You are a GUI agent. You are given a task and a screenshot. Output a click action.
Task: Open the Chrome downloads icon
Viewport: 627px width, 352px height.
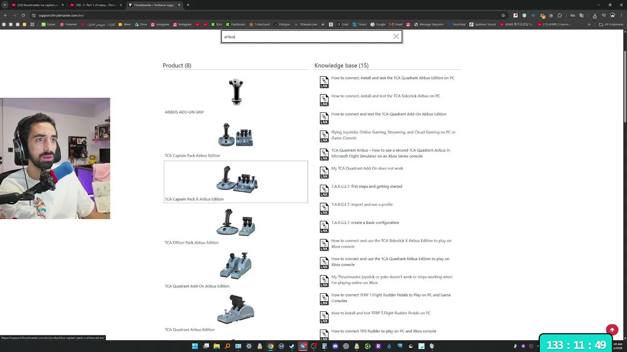[595, 15]
